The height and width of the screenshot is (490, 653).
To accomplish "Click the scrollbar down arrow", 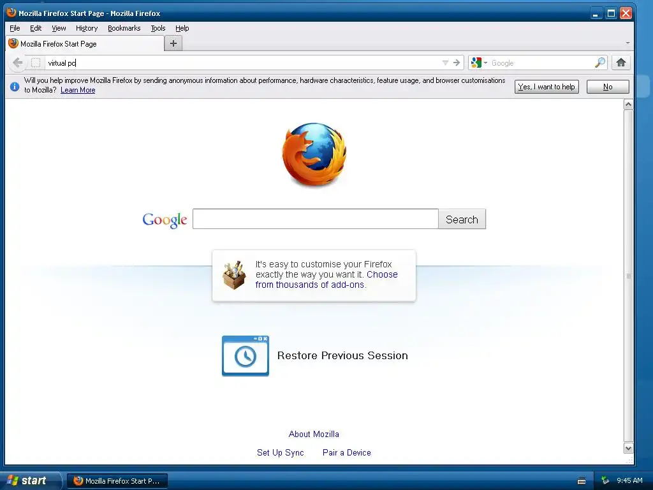I will pyautogui.click(x=628, y=449).
